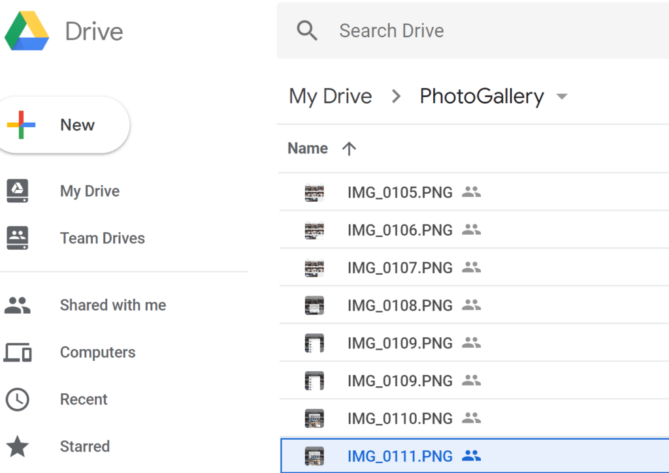The width and height of the screenshot is (669, 473).
Task: Click the Google Drive logo icon
Action: click(x=27, y=31)
